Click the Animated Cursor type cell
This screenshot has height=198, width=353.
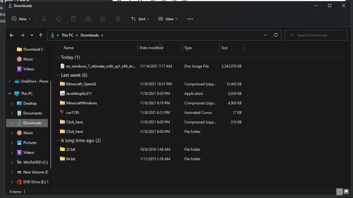click(198, 112)
